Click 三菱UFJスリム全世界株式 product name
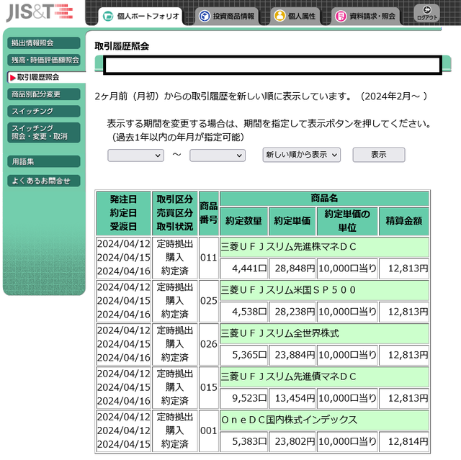 [280, 333]
